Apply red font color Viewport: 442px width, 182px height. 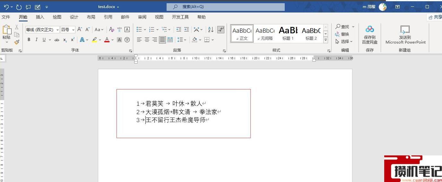tap(107, 40)
